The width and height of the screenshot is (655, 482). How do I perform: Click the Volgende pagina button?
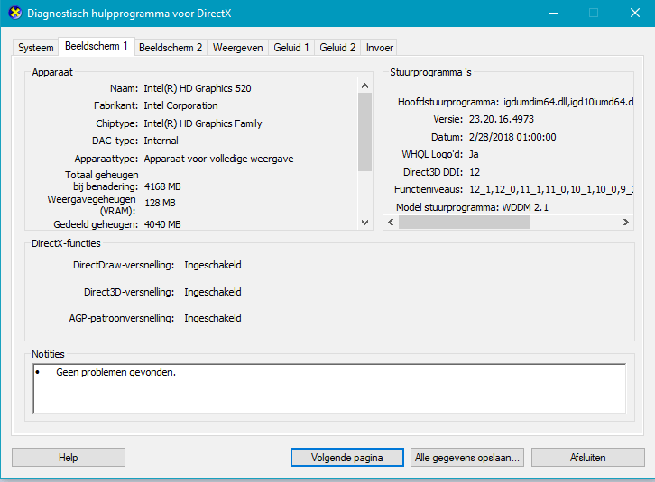(x=347, y=458)
